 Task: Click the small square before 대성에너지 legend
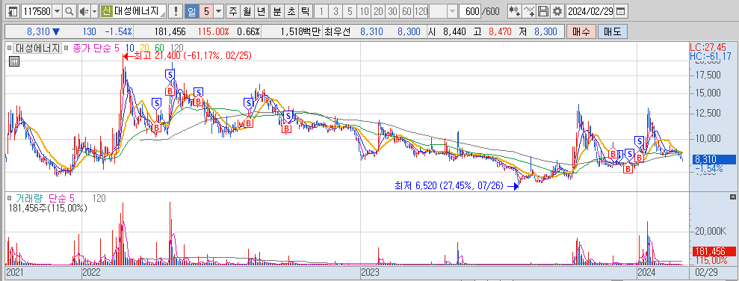pyautogui.click(x=9, y=48)
